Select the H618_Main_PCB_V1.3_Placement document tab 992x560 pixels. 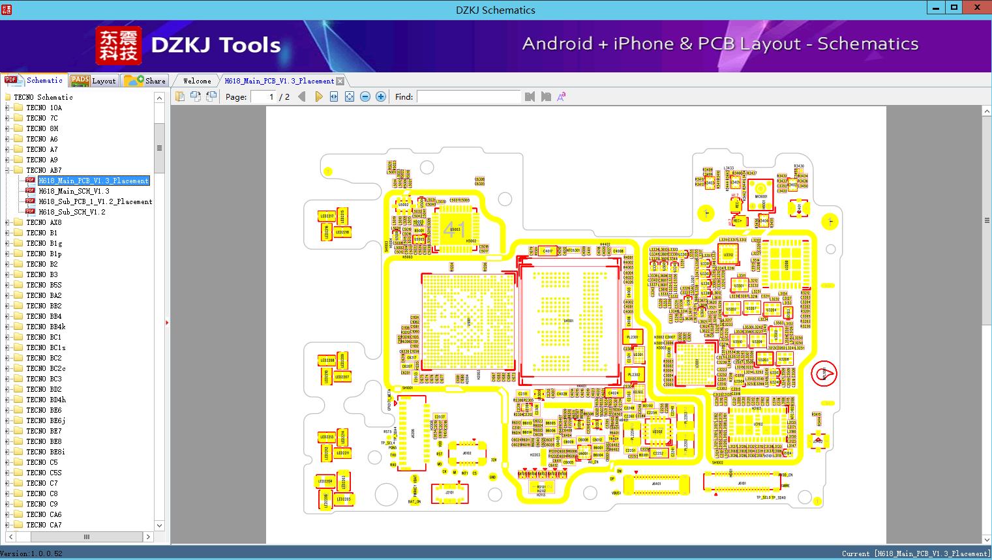pyautogui.click(x=279, y=81)
